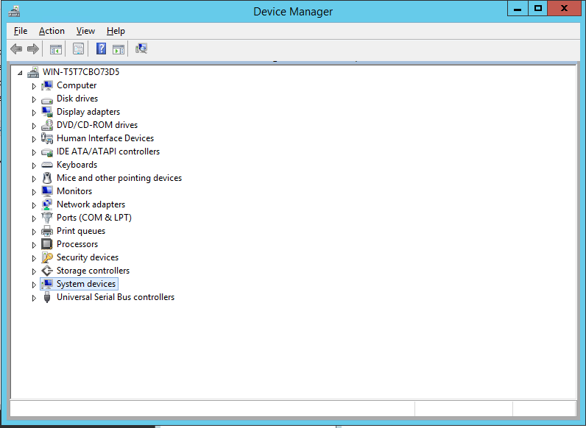
Task: Select the Processors label
Action: click(77, 244)
